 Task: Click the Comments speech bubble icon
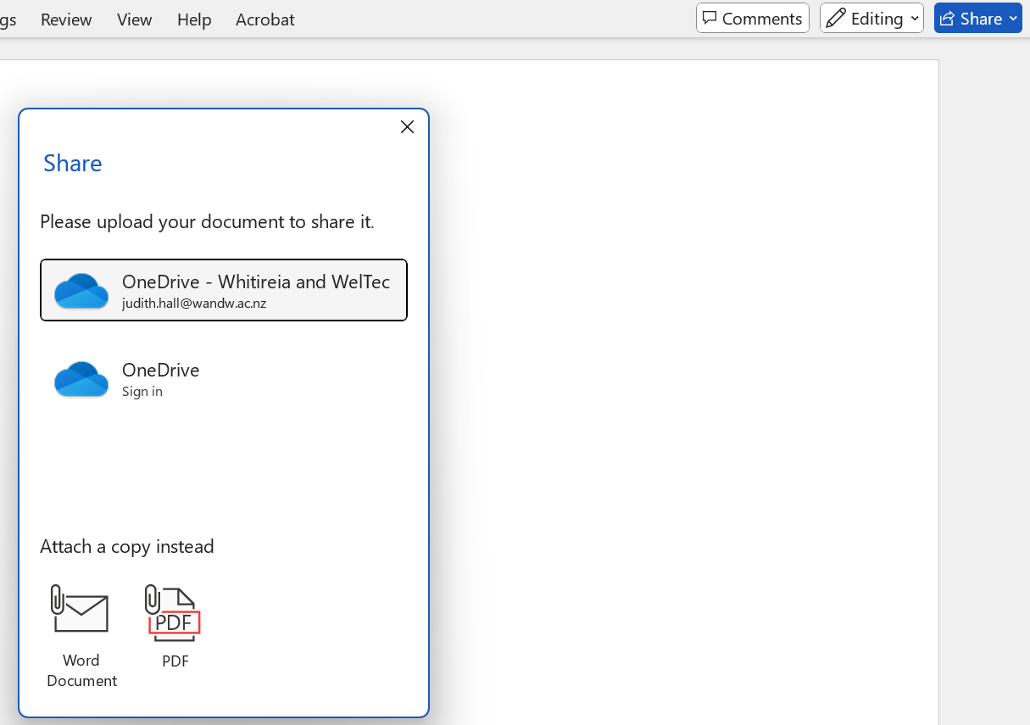pos(710,19)
